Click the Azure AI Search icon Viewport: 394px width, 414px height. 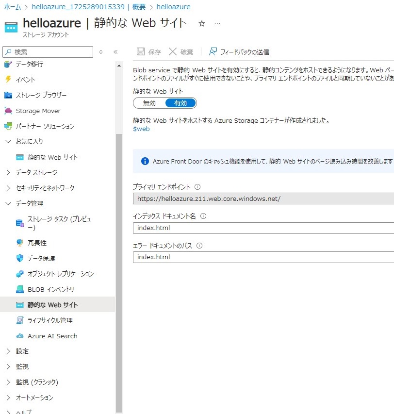[x=20, y=336]
